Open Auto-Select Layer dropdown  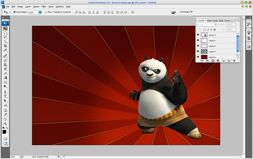35,12
